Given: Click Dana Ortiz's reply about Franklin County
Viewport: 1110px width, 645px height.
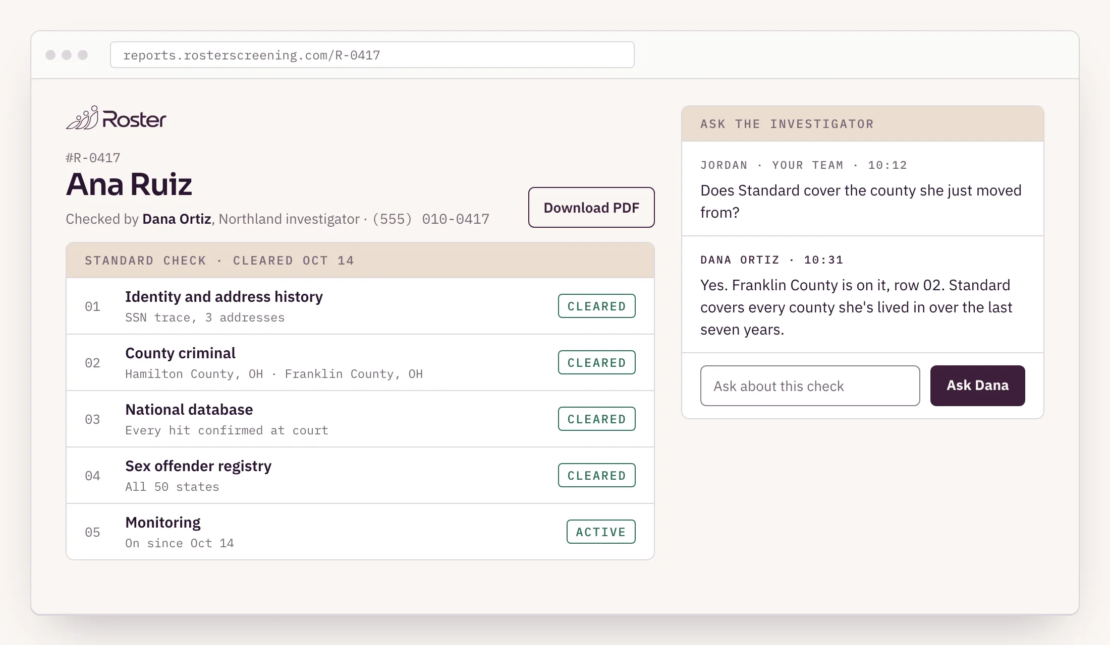Looking at the screenshot, I should pyautogui.click(x=856, y=307).
